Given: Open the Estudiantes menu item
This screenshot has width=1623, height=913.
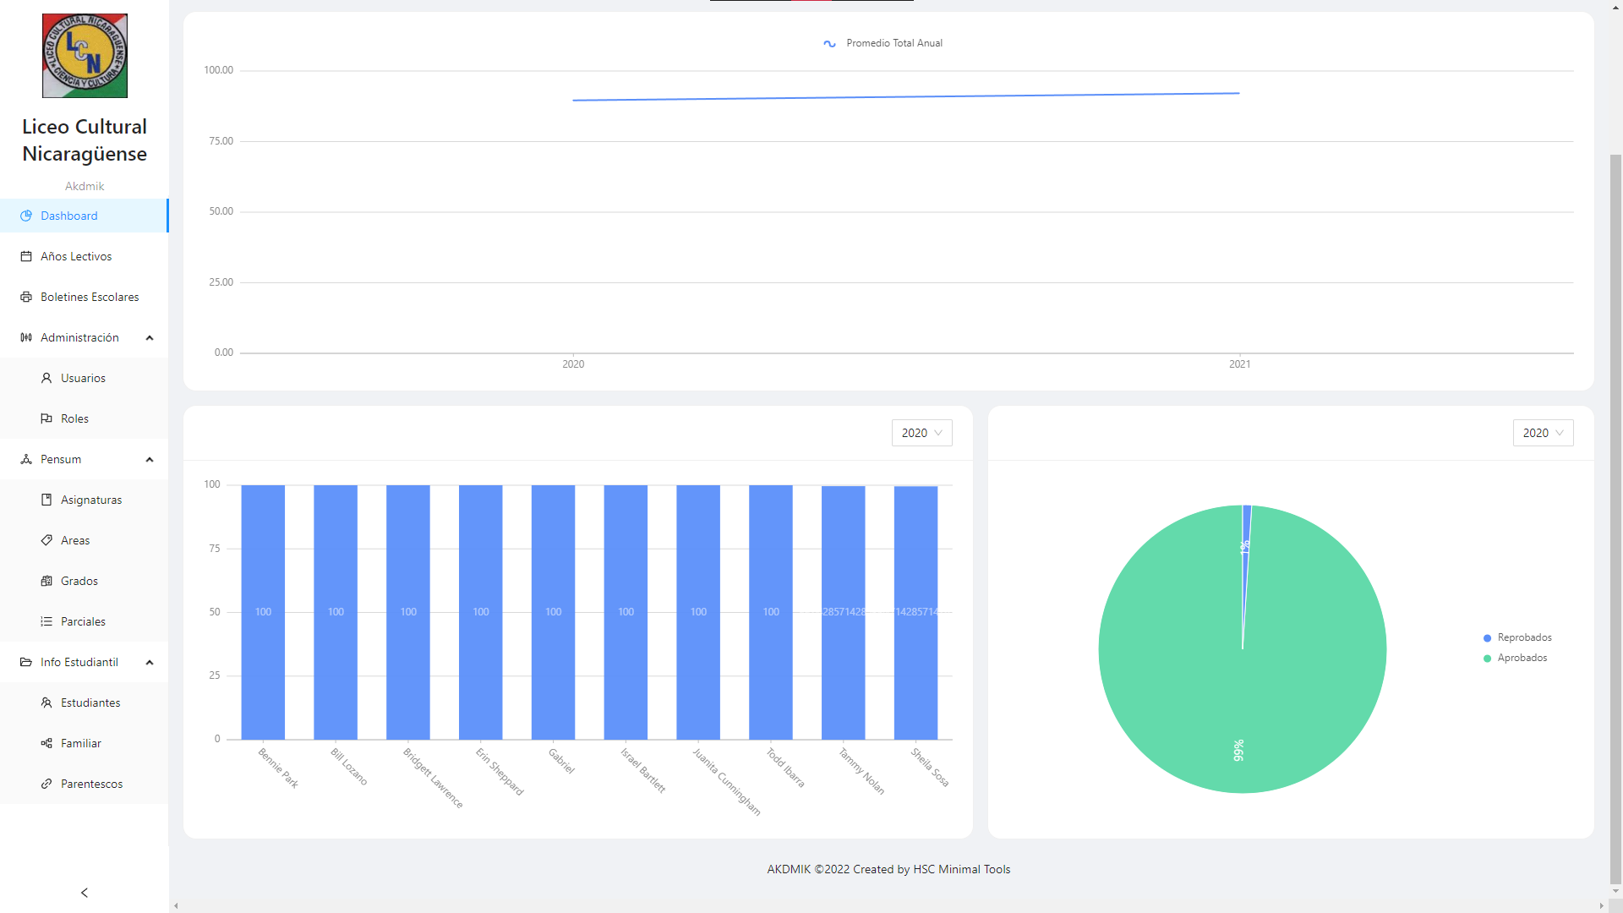Looking at the screenshot, I should pos(90,703).
